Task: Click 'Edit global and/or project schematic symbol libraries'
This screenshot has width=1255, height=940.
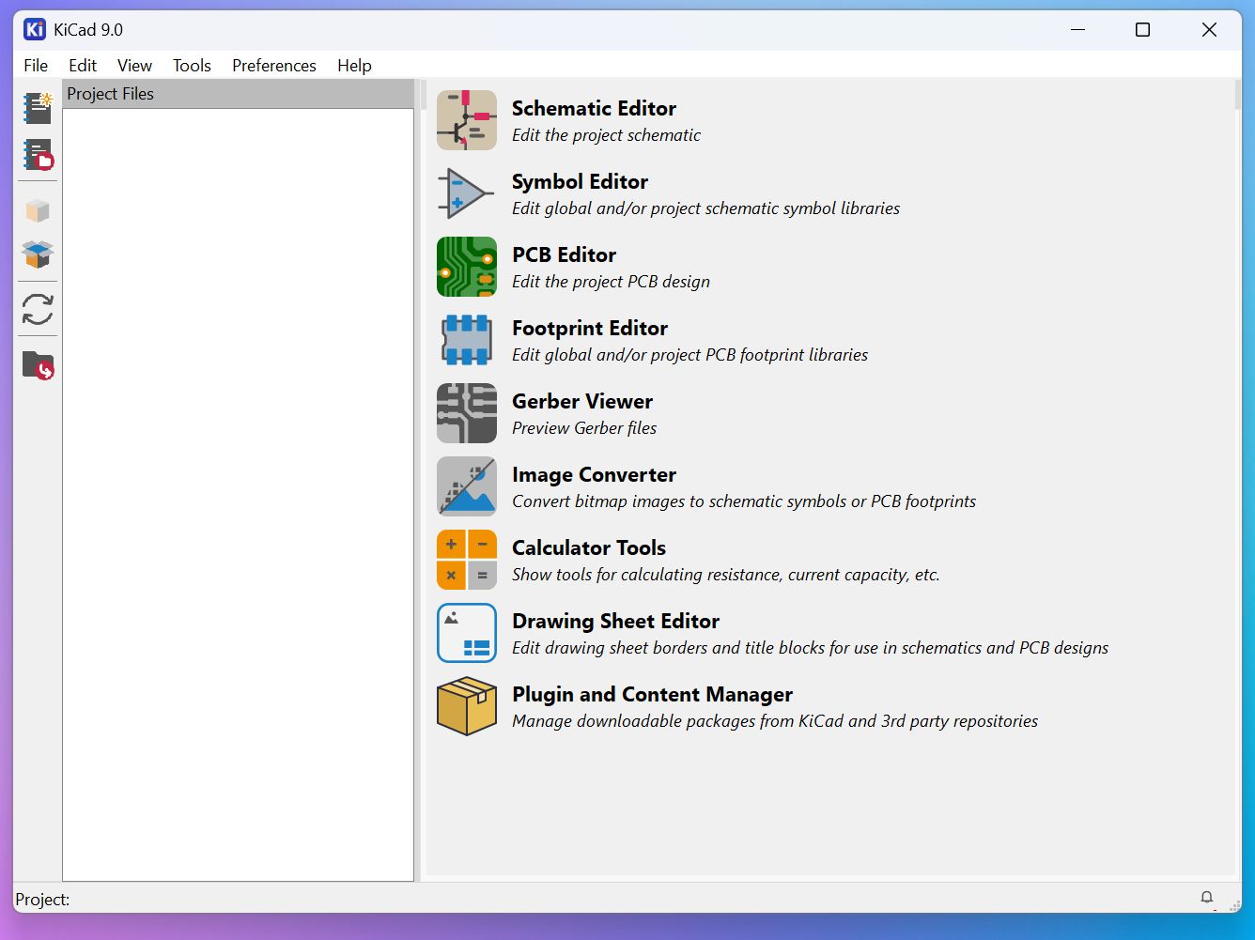Action: (x=705, y=208)
